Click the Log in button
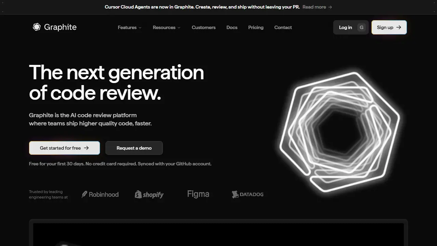437x246 pixels. [x=351, y=27]
